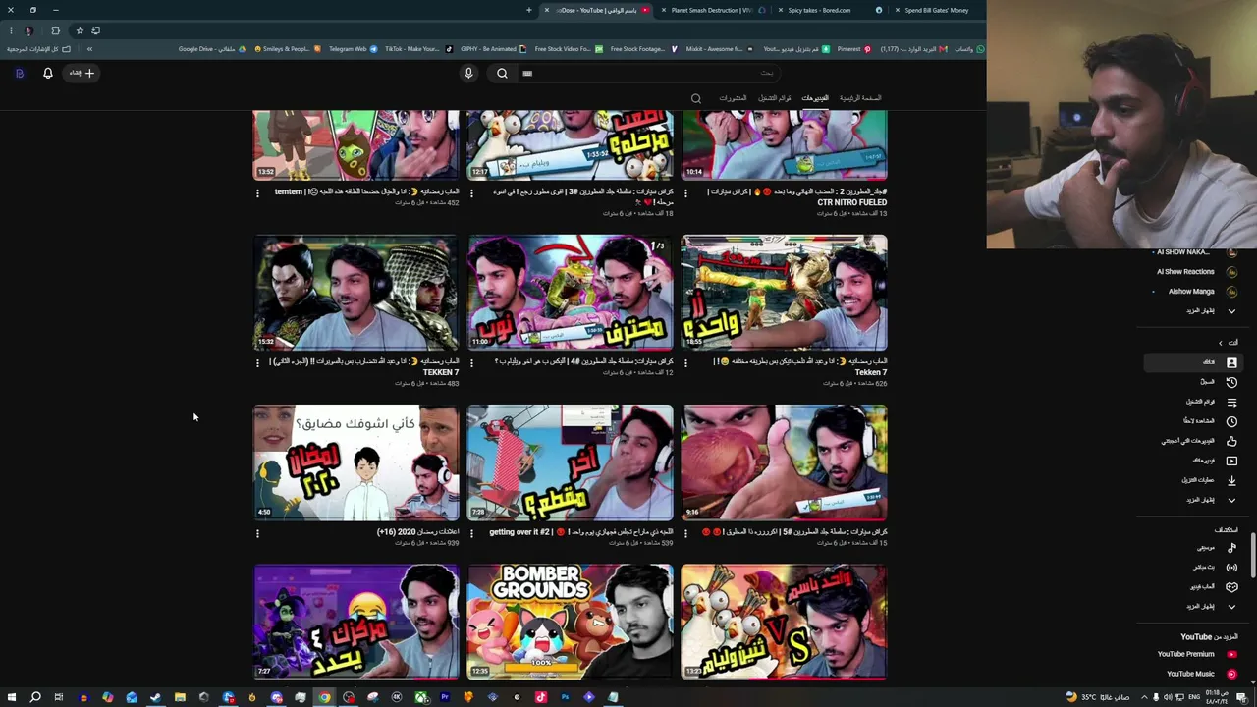Open بث مباشر (Live) in the Explore section

point(1214,568)
